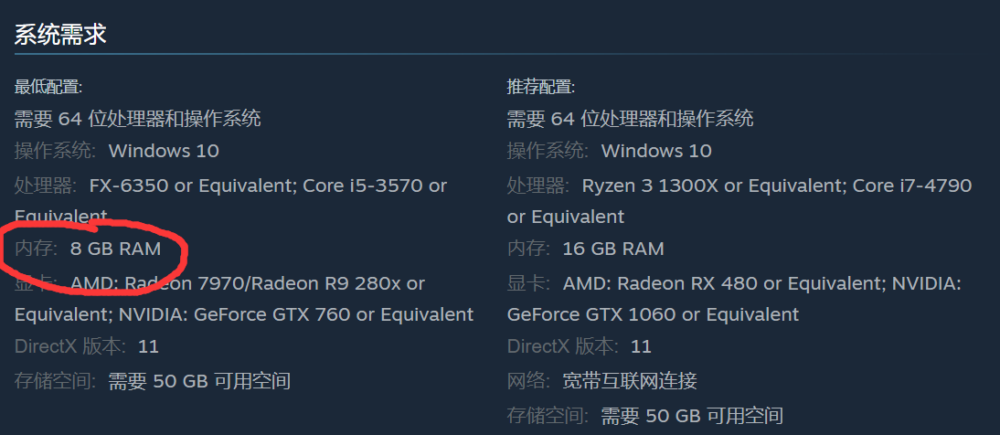Click the minimum 需要 64 位处理器和操作系统 line
Screen dimensions: 1000x435
[138, 119]
